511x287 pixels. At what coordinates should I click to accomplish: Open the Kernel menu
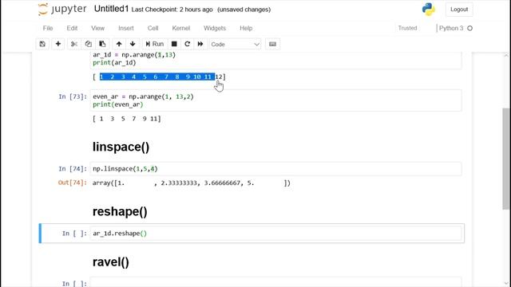(x=181, y=29)
